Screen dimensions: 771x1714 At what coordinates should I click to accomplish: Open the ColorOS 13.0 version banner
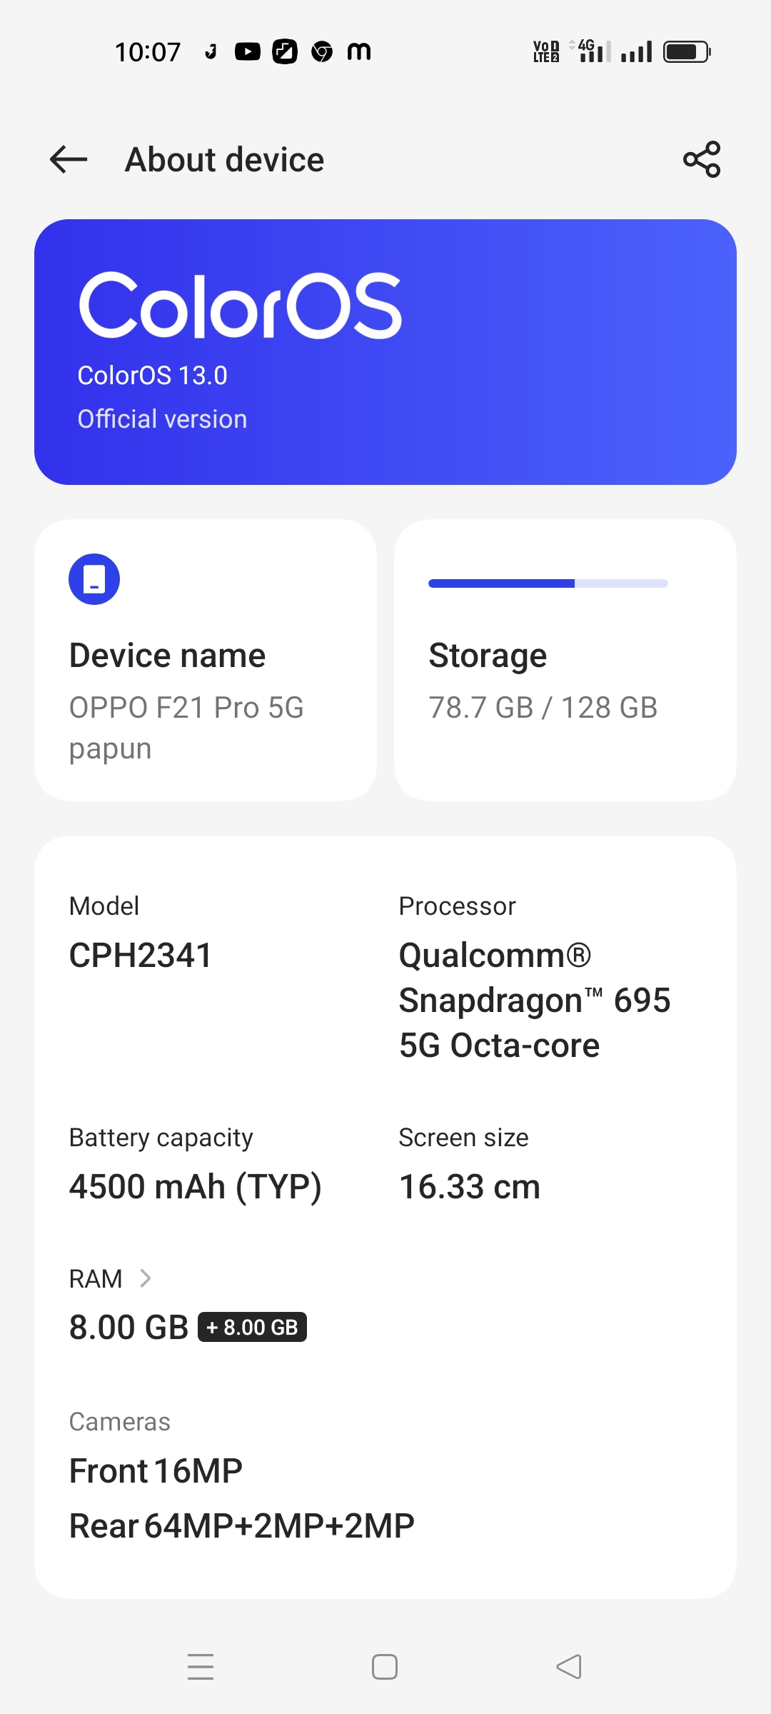(385, 352)
